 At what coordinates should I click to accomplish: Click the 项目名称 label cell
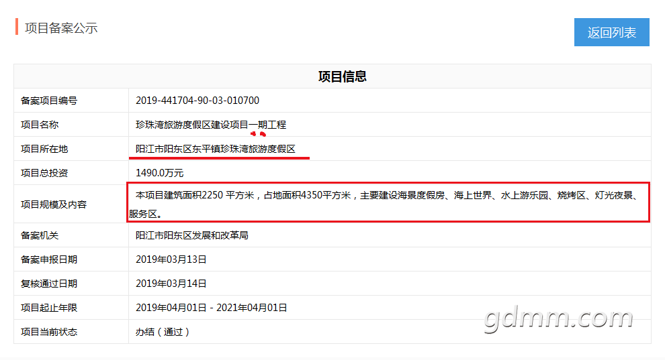click(x=71, y=125)
